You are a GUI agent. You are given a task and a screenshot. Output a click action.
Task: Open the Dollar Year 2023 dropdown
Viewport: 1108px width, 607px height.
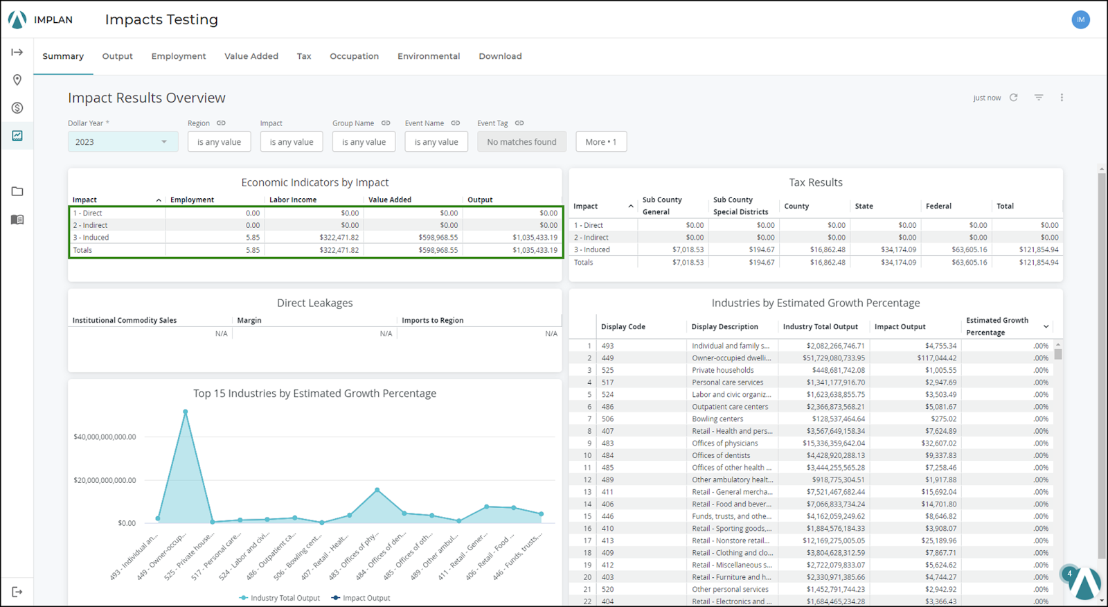pos(122,142)
